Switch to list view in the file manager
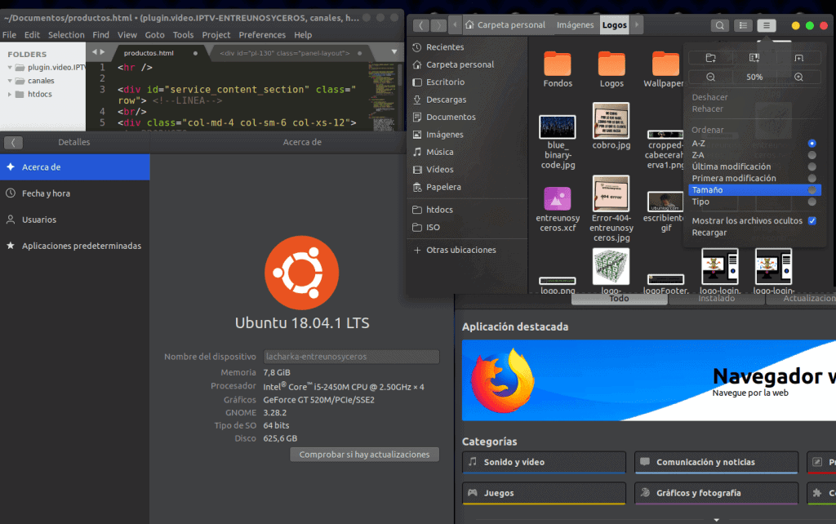Image resolution: width=836 pixels, height=524 pixels. point(742,25)
